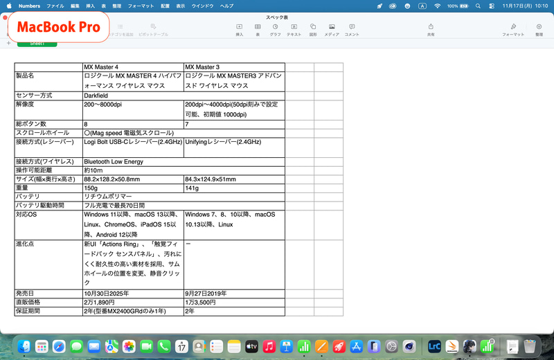Select the リチウムポリマー cell
The width and height of the screenshot is (554, 360).
pyautogui.click(x=184, y=197)
